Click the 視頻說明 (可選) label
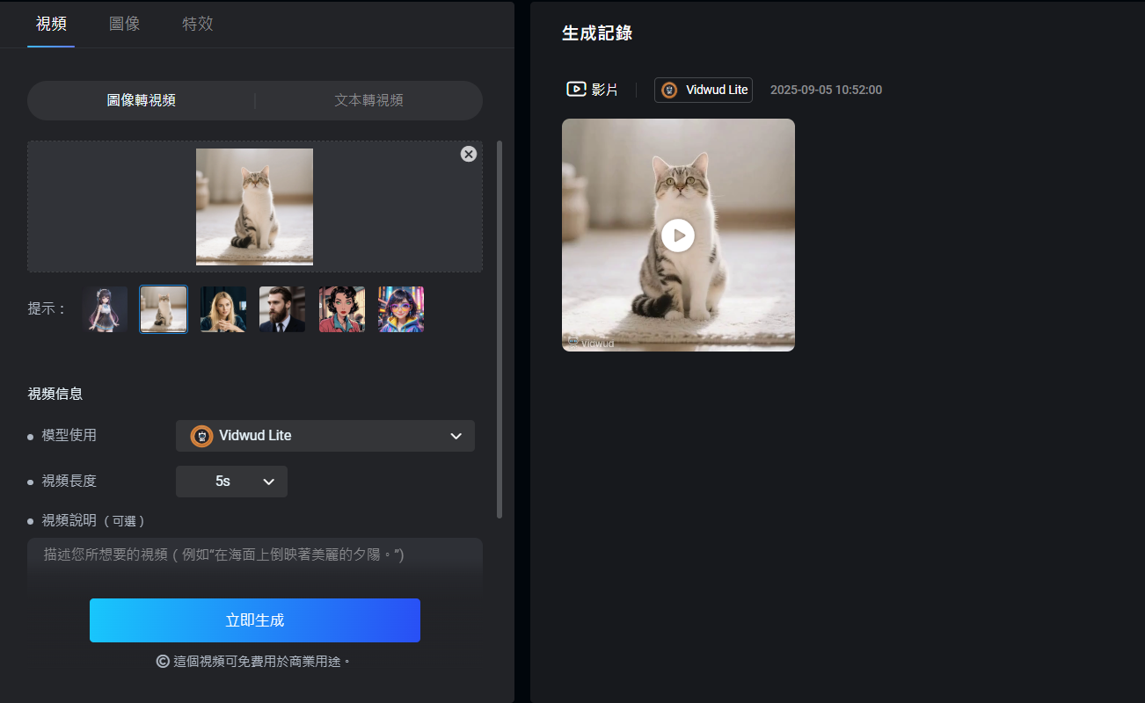The height and width of the screenshot is (703, 1145). click(x=93, y=520)
